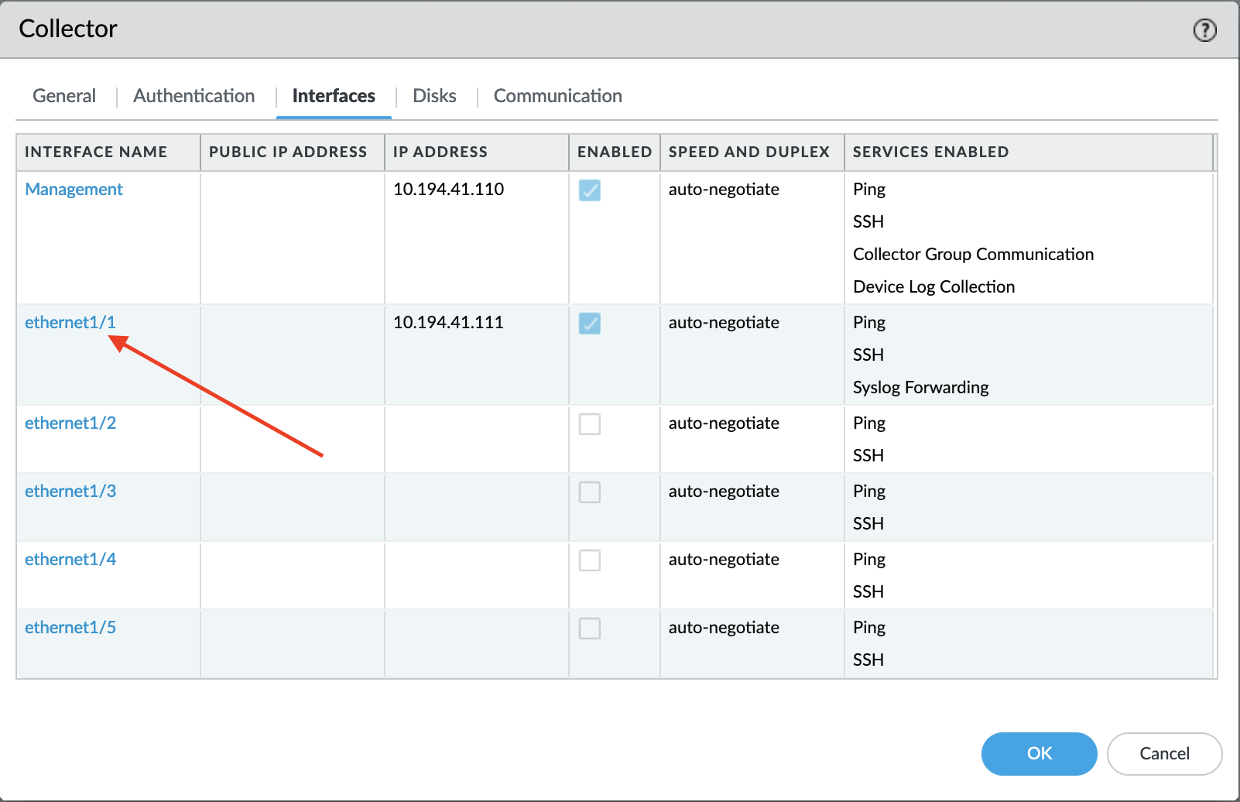Select the Interfaces tab

coord(333,95)
